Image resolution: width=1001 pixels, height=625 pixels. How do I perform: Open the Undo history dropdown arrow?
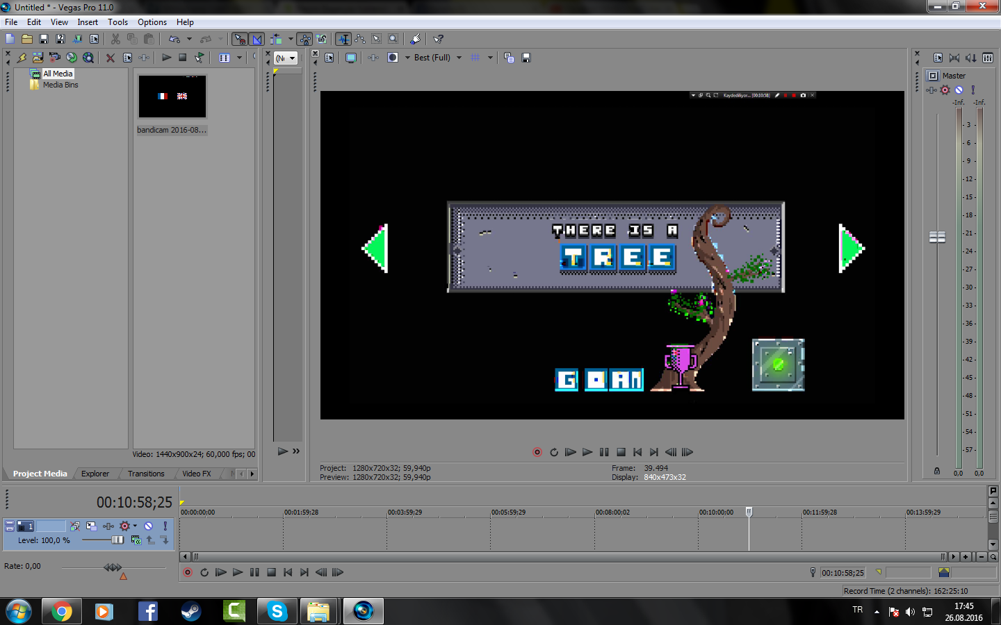(x=189, y=40)
